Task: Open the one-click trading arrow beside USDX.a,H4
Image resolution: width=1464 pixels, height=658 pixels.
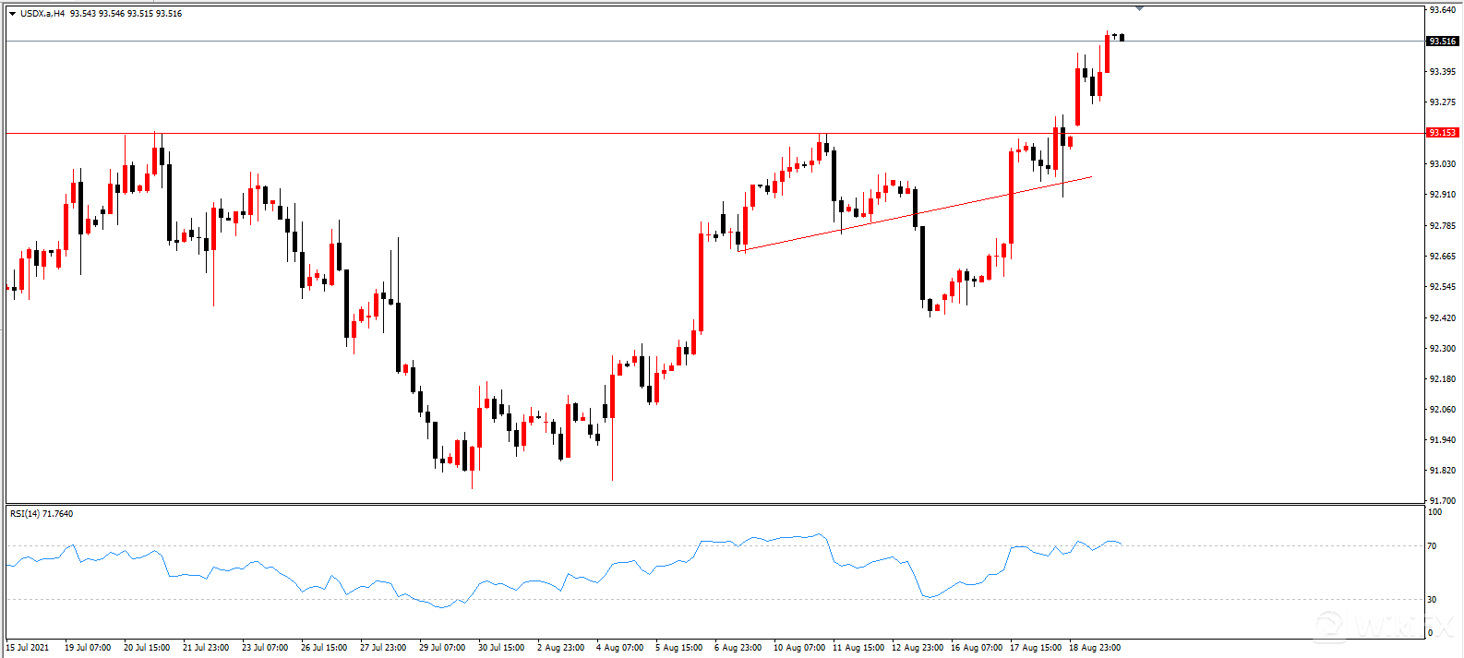Action: [x=12, y=14]
